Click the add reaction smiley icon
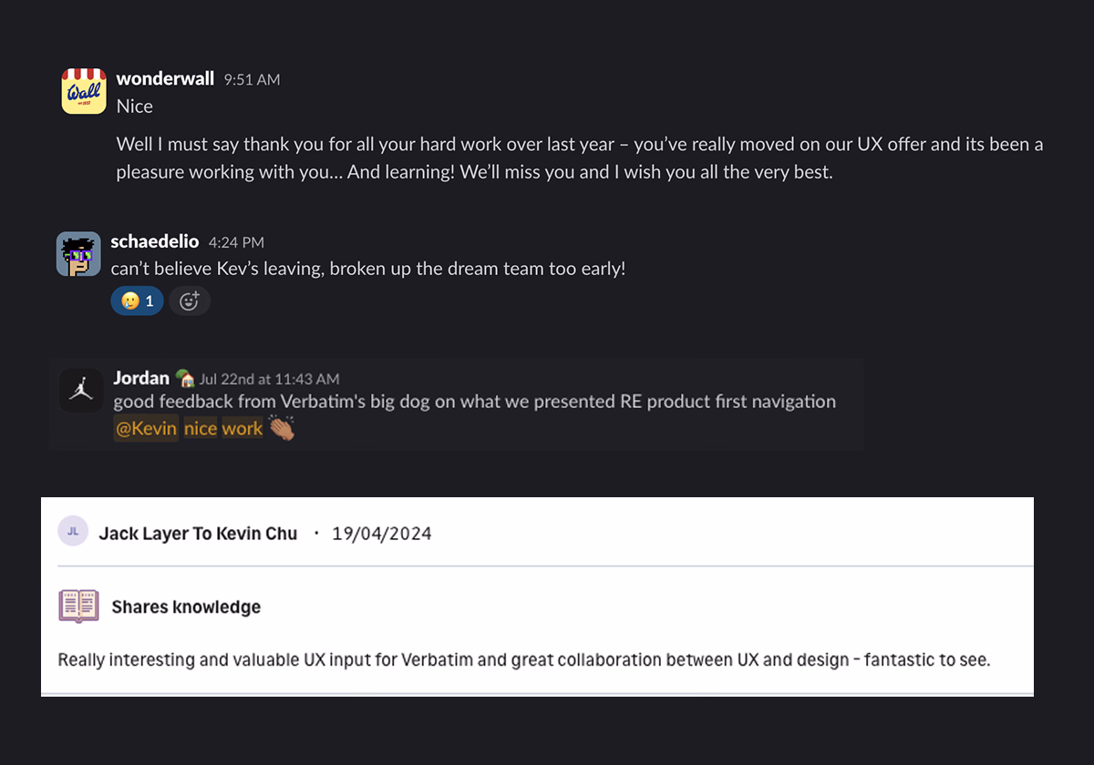 (190, 301)
